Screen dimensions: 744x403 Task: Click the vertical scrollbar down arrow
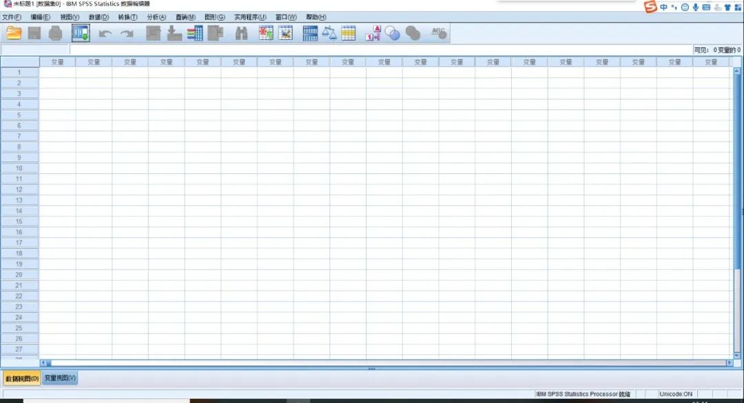pos(737,355)
